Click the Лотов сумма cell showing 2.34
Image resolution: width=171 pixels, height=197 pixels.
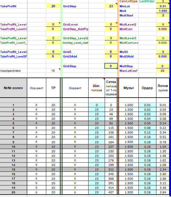pyautogui.click(x=163, y=169)
